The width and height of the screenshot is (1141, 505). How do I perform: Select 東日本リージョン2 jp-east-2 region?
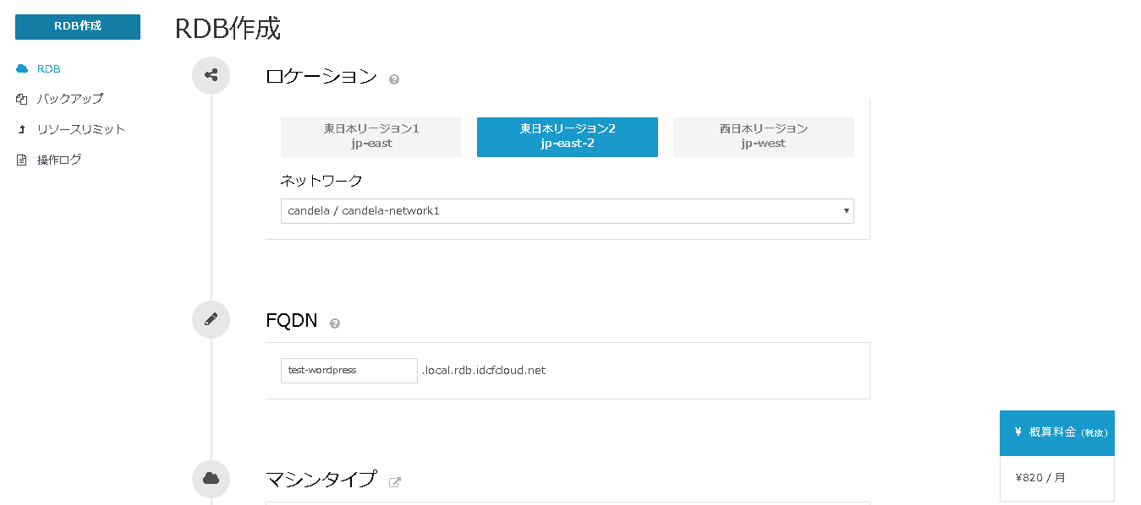568,137
